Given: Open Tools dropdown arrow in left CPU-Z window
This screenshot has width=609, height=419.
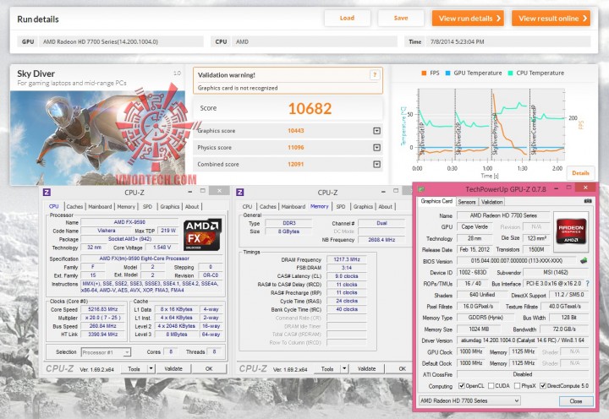Looking at the screenshot, I should click(x=151, y=369).
